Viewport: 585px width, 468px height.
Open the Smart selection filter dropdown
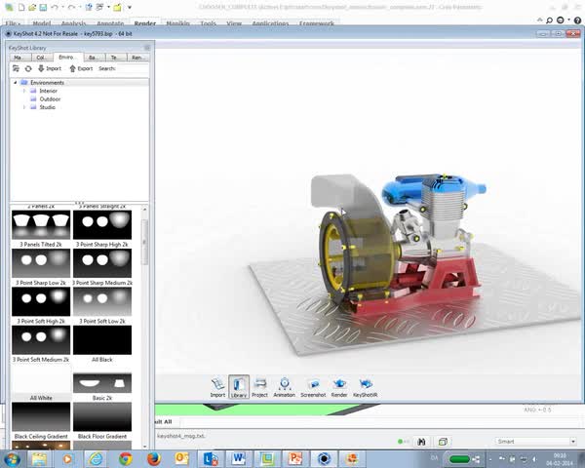(x=536, y=442)
